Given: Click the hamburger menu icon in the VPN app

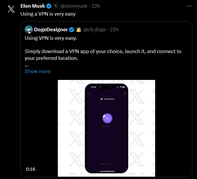Looking at the screenshot, I should (x=90, y=93).
